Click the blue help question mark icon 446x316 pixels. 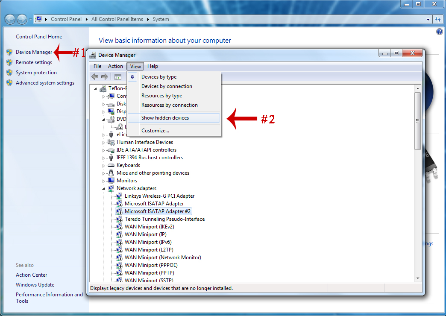[439, 32]
